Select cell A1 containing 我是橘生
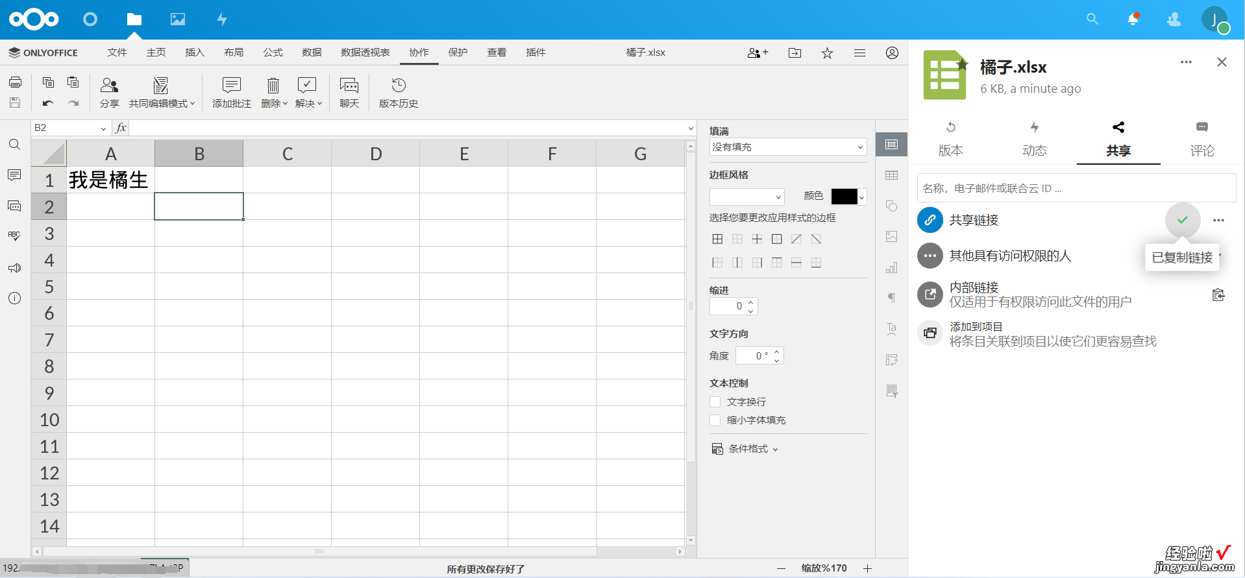 point(110,180)
